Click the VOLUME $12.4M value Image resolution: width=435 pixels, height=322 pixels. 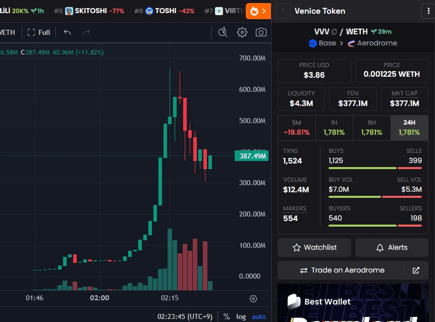(296, 190)
